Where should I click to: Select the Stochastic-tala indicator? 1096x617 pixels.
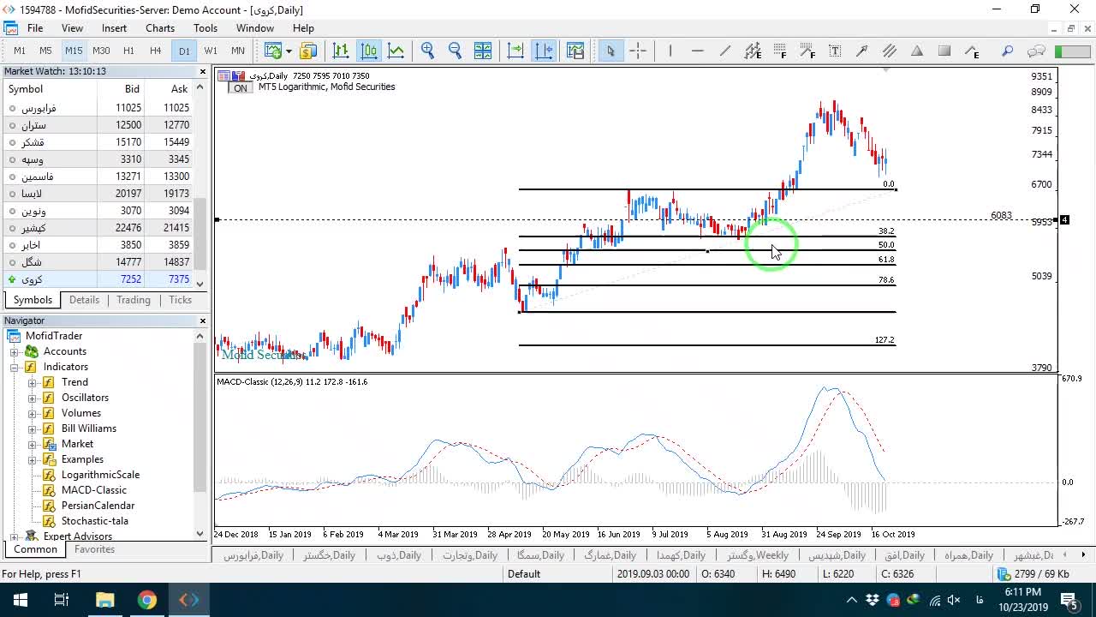[x=95, y=521]
